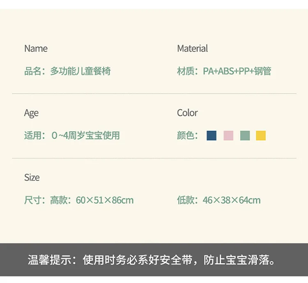
Task: Click the Material heading
Action: click(x=192, y=48)
